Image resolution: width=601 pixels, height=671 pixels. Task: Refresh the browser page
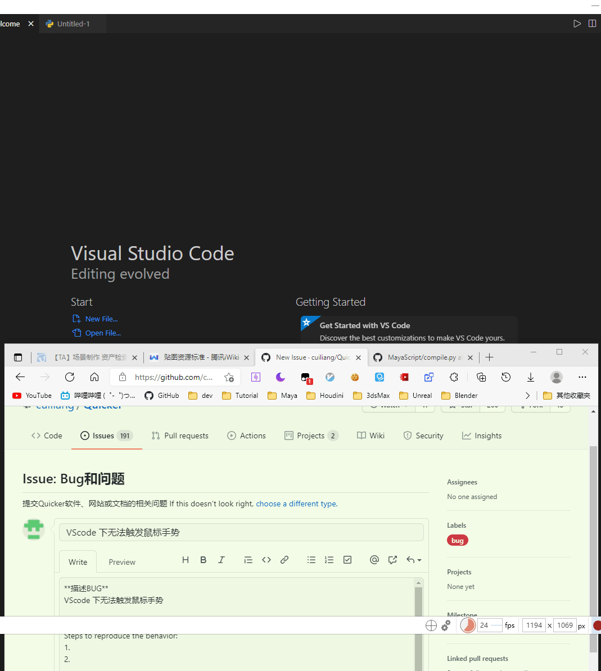[x=70, y=377]
